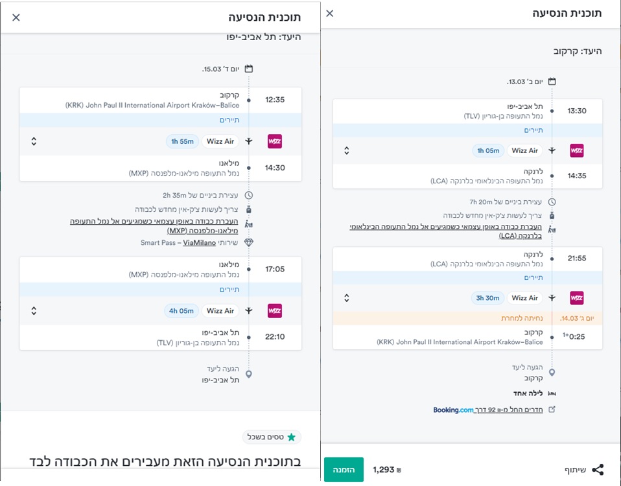Open the ViaMilano service link
Screen dimensions: 621x486
(x=198, y=242)
